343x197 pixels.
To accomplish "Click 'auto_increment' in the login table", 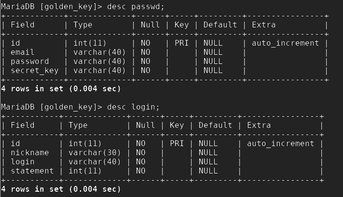I will click(280, 143).
